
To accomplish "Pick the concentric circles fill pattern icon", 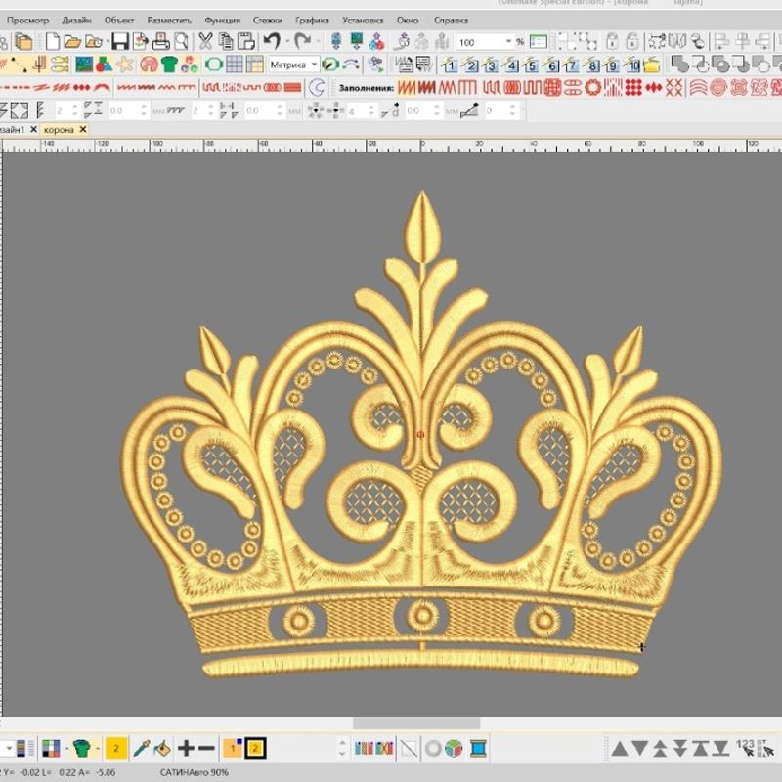I will click(718, 88).
